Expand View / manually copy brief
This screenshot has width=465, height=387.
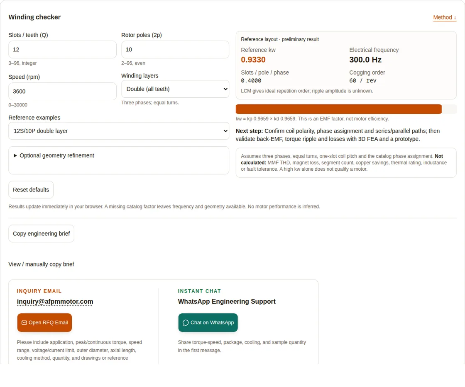pos(41,264)
